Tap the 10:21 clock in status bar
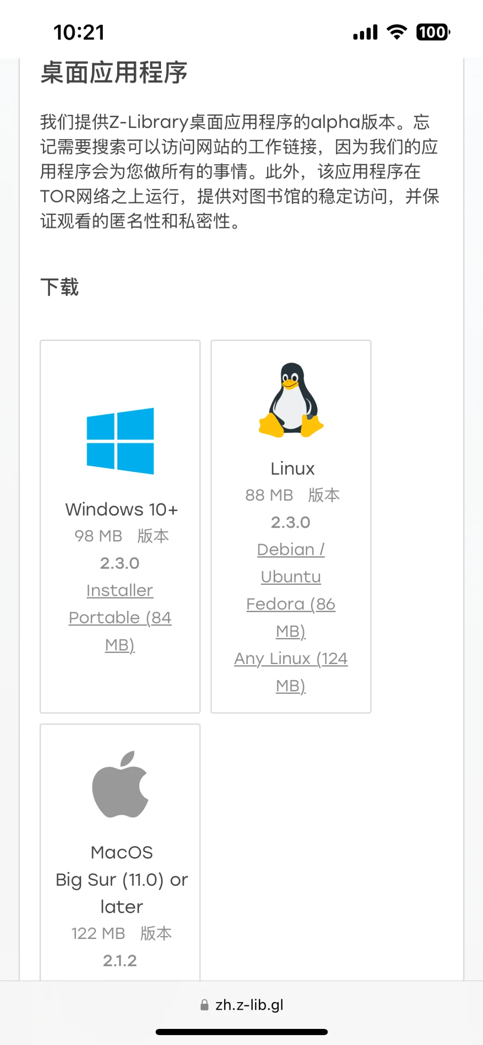483x1045 pixels. tap(79, 32)
